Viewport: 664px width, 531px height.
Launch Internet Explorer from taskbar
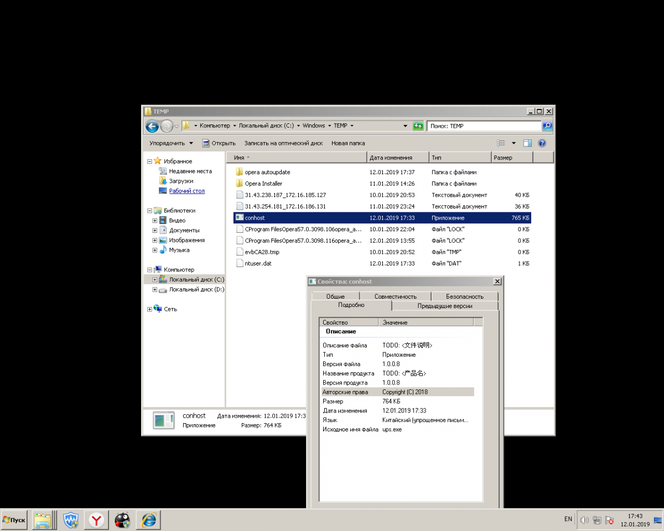(148, 520)
